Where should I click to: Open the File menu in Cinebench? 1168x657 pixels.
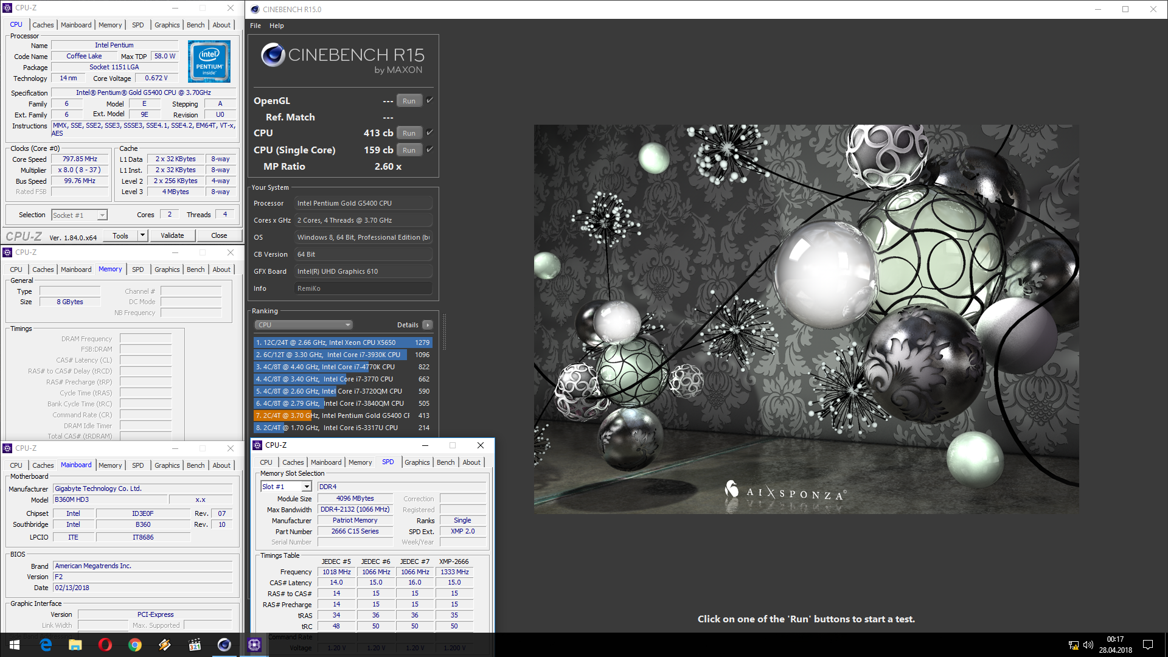pyautogui.click(x=255, y=26)
